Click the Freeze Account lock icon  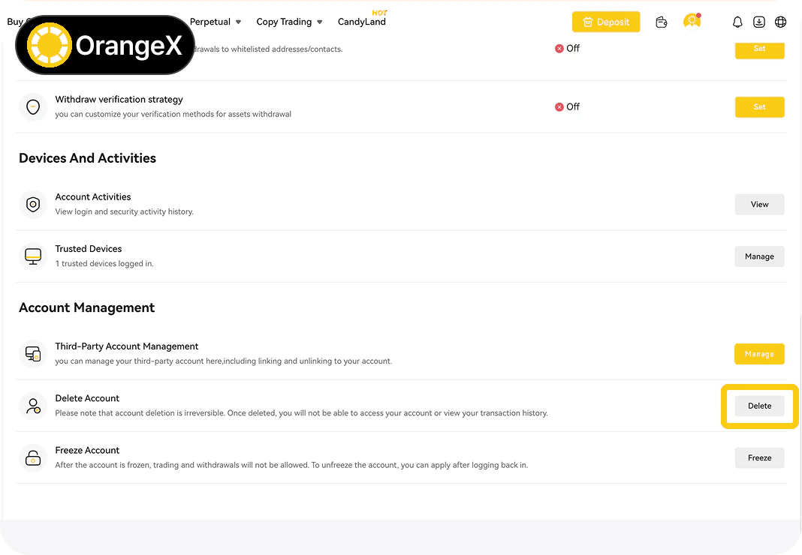pos(33,458)
